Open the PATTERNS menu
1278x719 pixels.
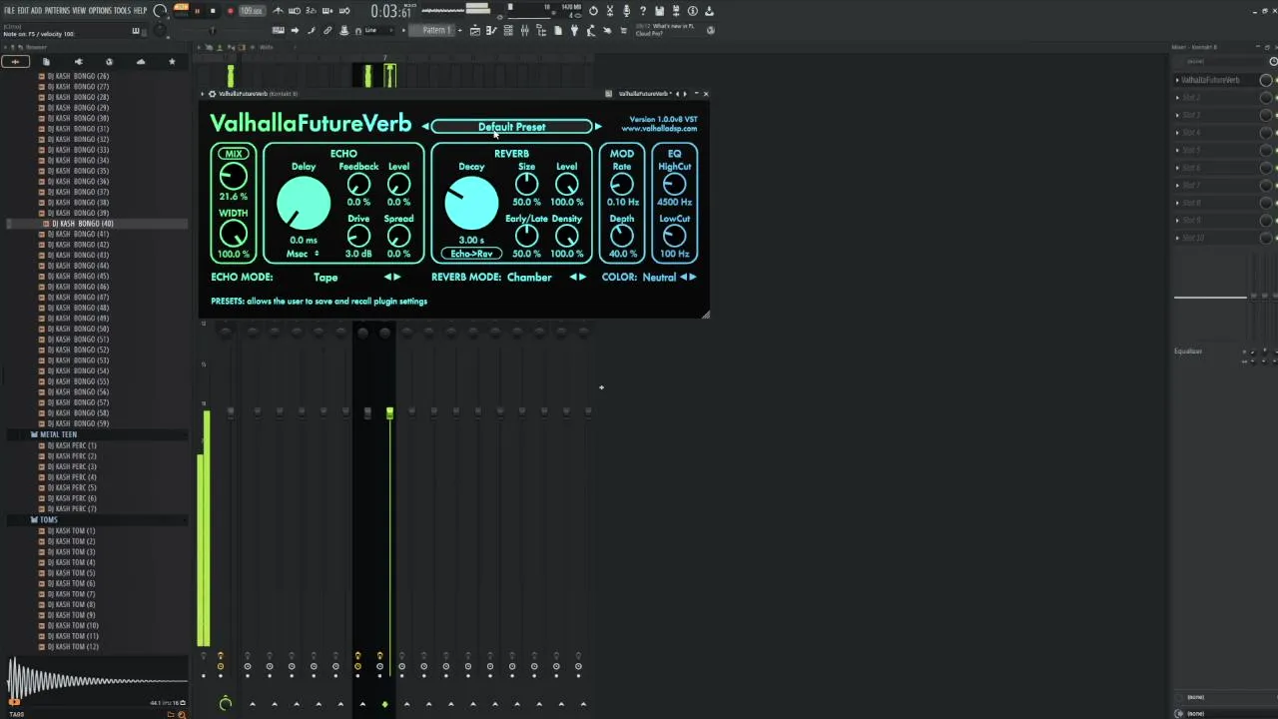[57, 10]
